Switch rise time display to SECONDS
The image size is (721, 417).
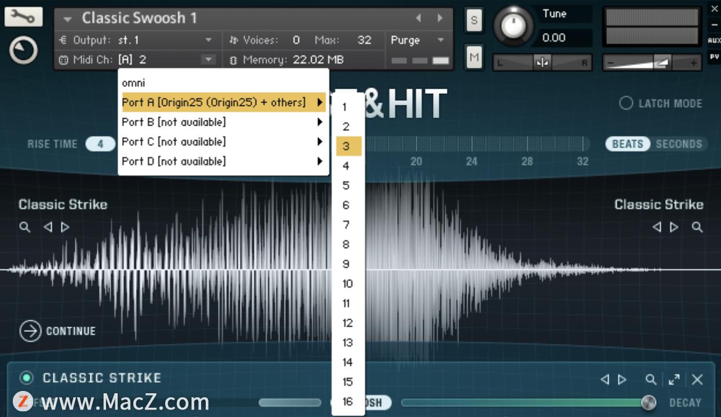[x=679, y=144]
